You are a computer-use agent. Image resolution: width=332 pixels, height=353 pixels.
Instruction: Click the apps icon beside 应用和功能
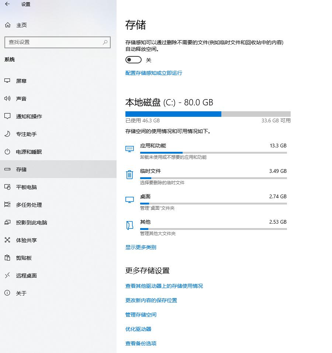(x=129, y=149)
